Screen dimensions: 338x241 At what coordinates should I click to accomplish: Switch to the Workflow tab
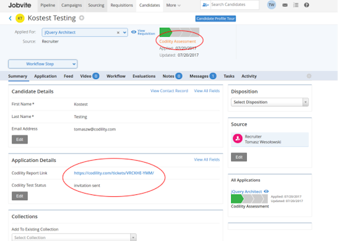coord(116,76)
